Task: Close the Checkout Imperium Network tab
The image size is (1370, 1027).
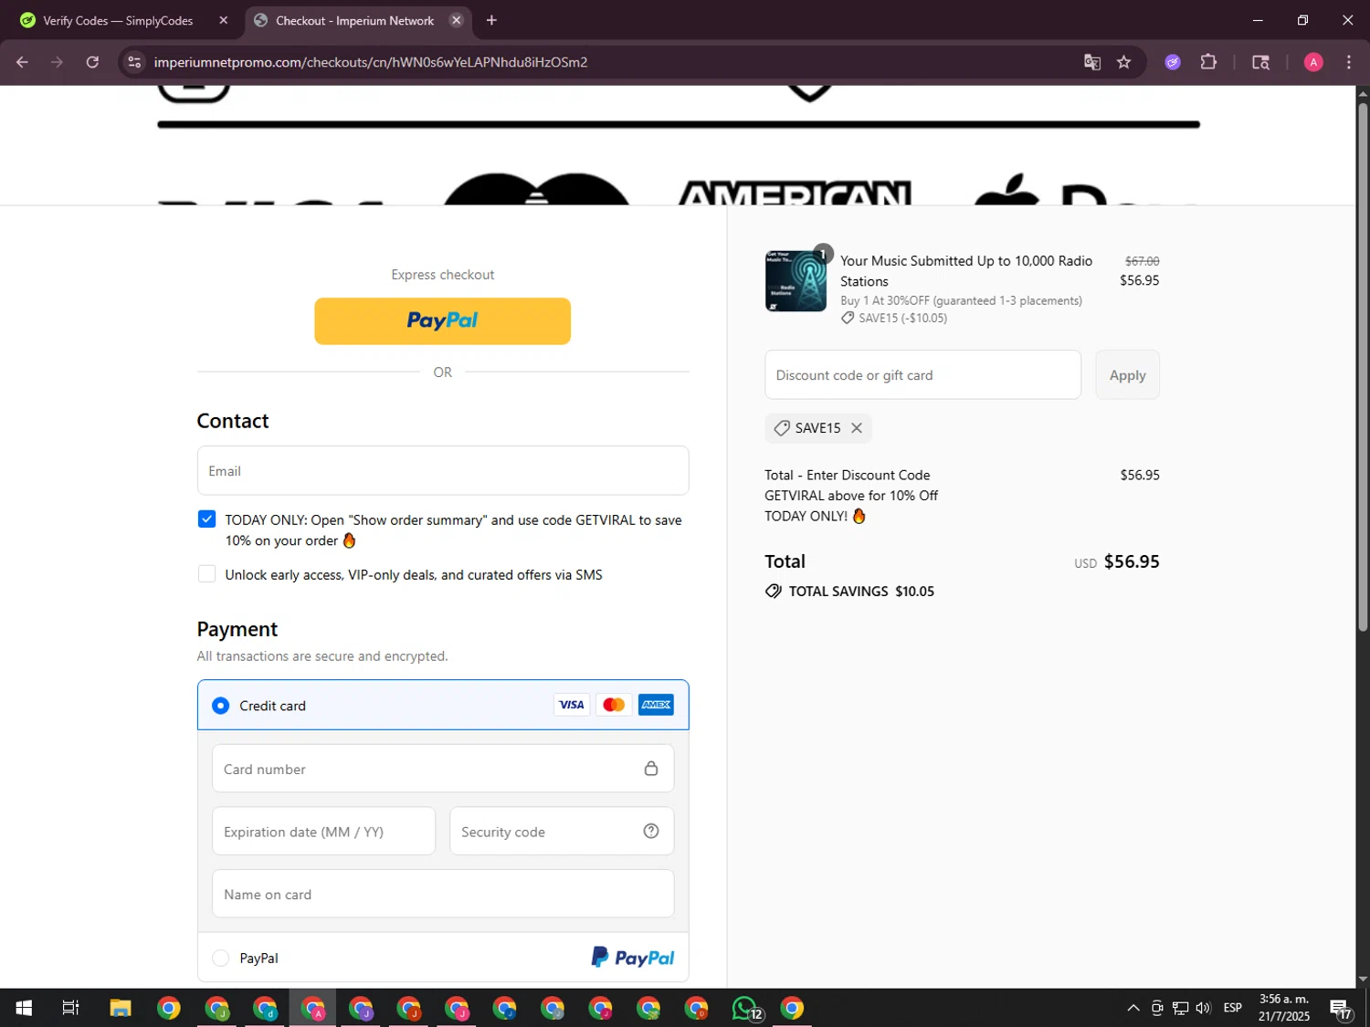Action: [457, 20]
